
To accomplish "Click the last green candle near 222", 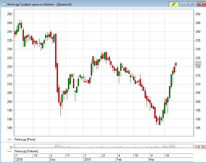I will (x=176, y=64).
